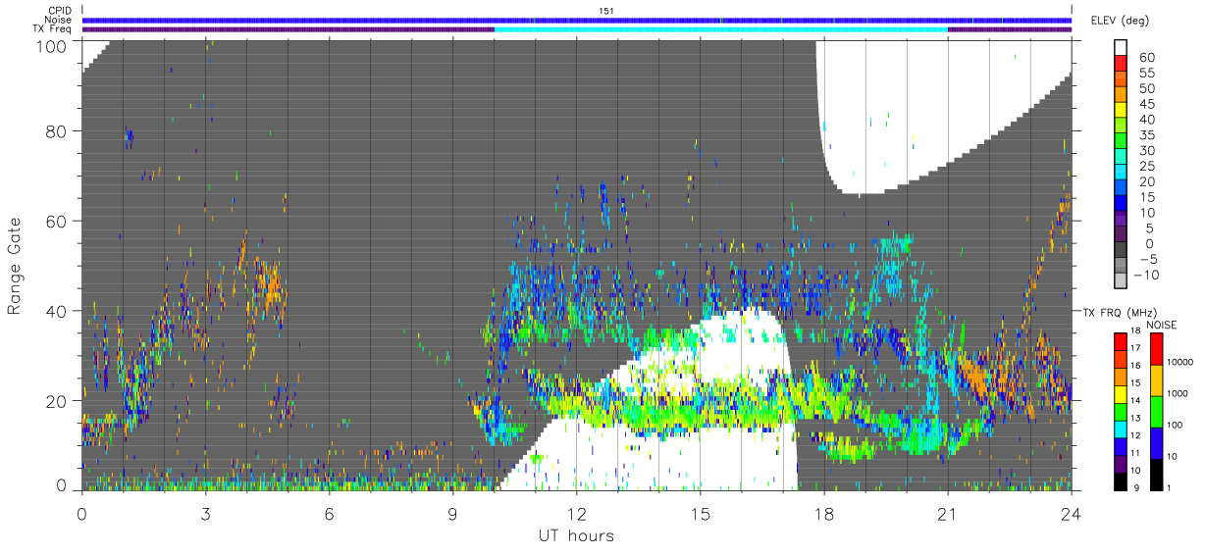Click the 45 label on ELEV scale
Screen dimensions: 1205x556
pyautogui.click(x=1145, y=104)
